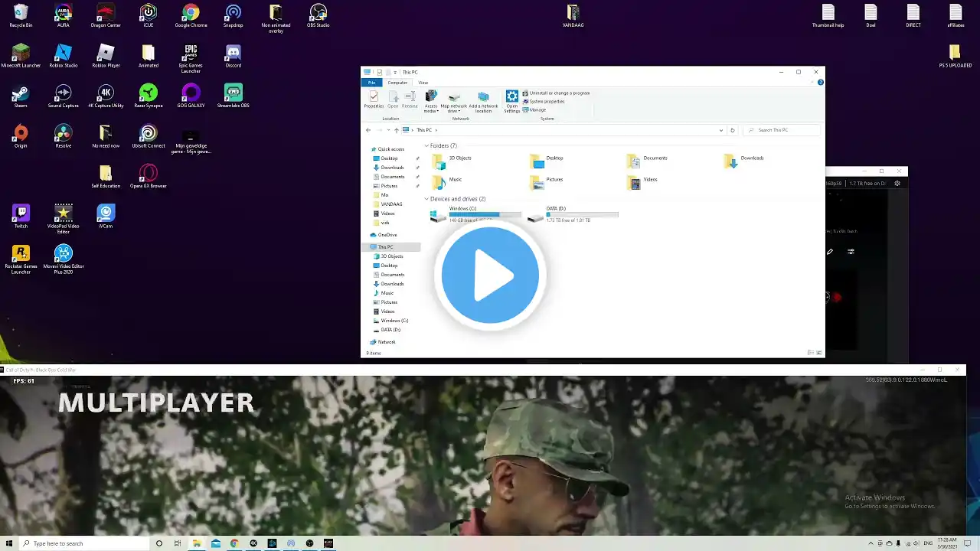Image resolution: width=980 pixels, height=551 pixels.
Task: Click Manage in the System ribbon group
Action: tap(534, 109)
